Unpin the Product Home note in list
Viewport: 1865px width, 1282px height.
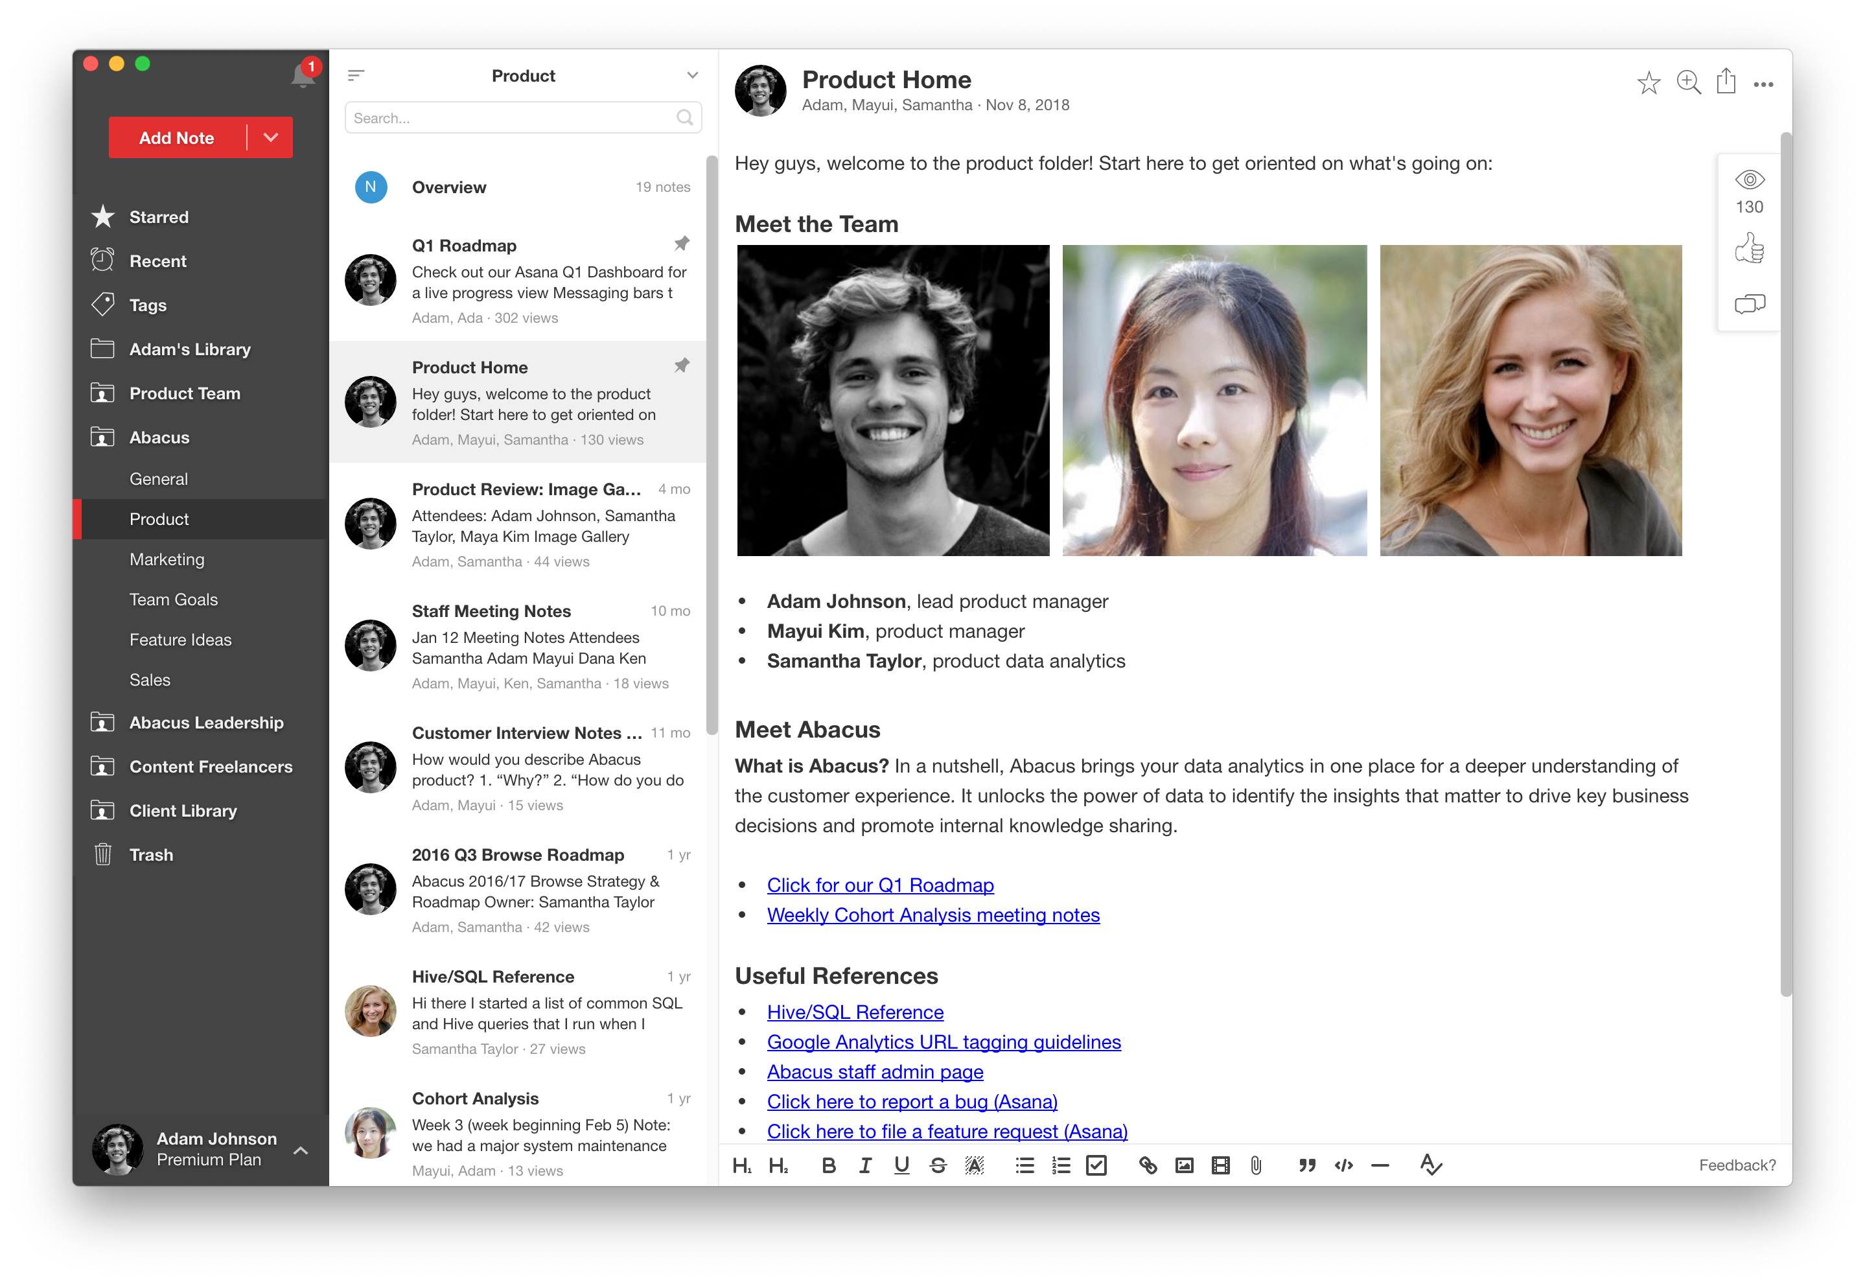pyautogui.click(x=682, y=366)
